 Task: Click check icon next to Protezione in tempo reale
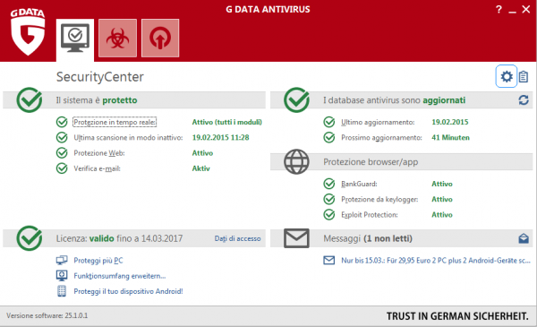click(x=62, y=122)
